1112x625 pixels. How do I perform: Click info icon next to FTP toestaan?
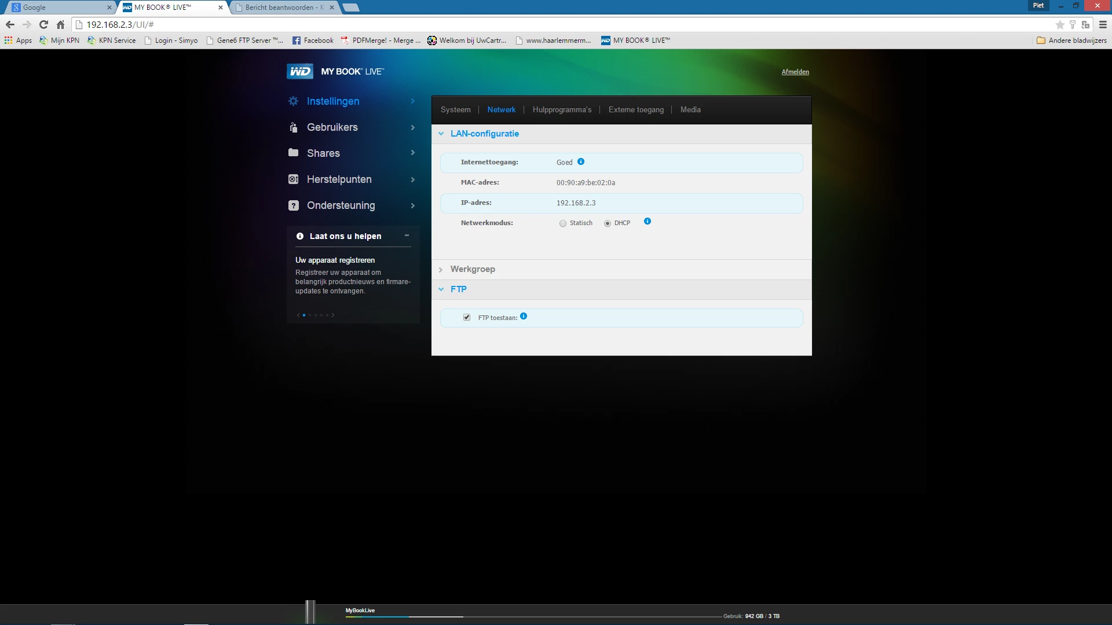[524, 317]
